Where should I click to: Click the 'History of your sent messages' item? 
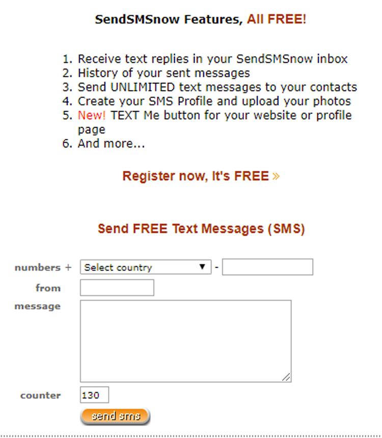pyautogui.click(x=163, y=73)
